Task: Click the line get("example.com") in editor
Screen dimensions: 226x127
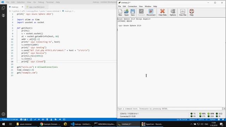Action: (27, 73)
